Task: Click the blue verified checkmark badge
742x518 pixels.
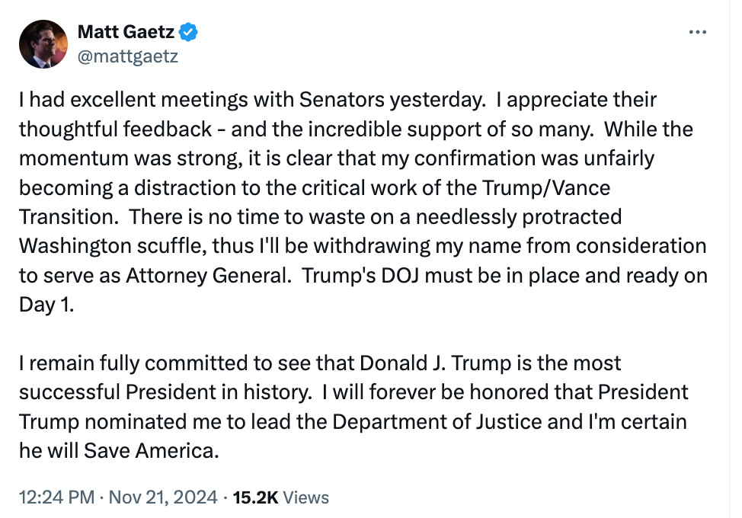Action: click(x=188, y=32)
